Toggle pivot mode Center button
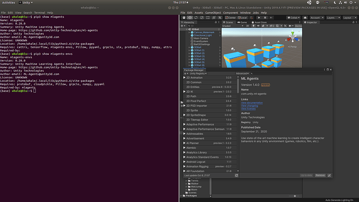359x202 pixels. point(230,18)
